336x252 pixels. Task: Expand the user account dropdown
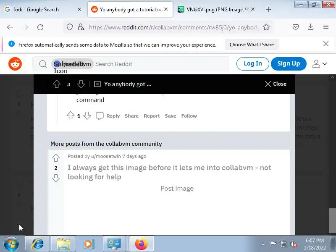[320, 64]
